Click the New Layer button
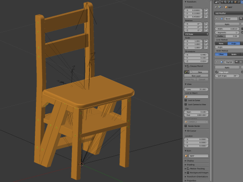Screen dimensions: 243x182 coord(196,76)
